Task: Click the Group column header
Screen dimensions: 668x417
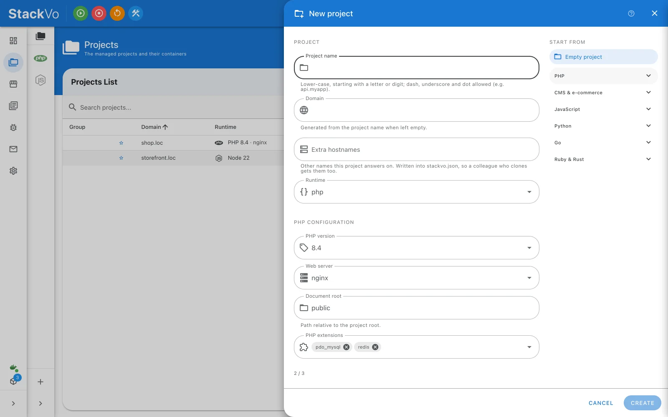Action: (77, 127)
